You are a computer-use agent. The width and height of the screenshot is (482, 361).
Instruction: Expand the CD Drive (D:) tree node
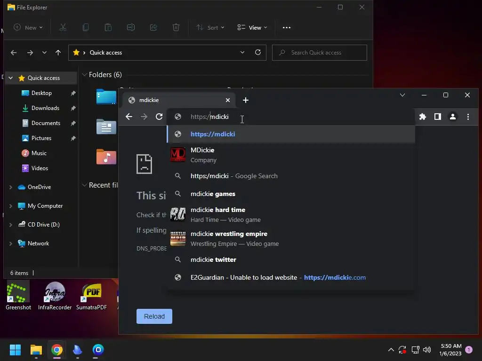(x=11, y=225)
